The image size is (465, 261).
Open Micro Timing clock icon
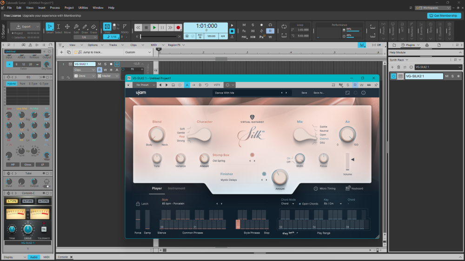pos(316,188)
